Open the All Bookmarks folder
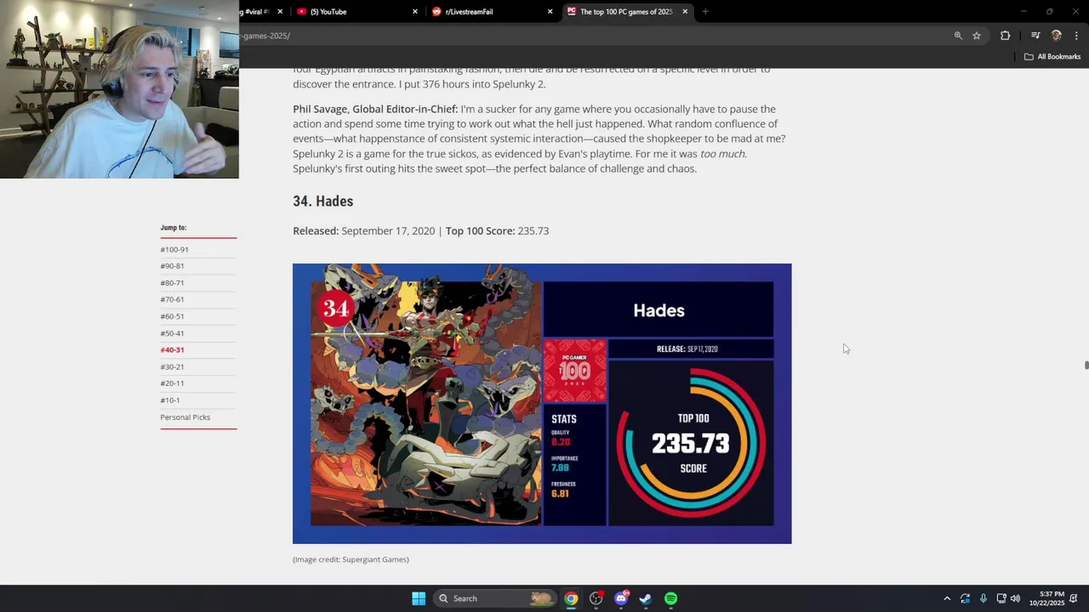The width and height of the screenshot is (1089, 612). click(x=1052, y=57)
